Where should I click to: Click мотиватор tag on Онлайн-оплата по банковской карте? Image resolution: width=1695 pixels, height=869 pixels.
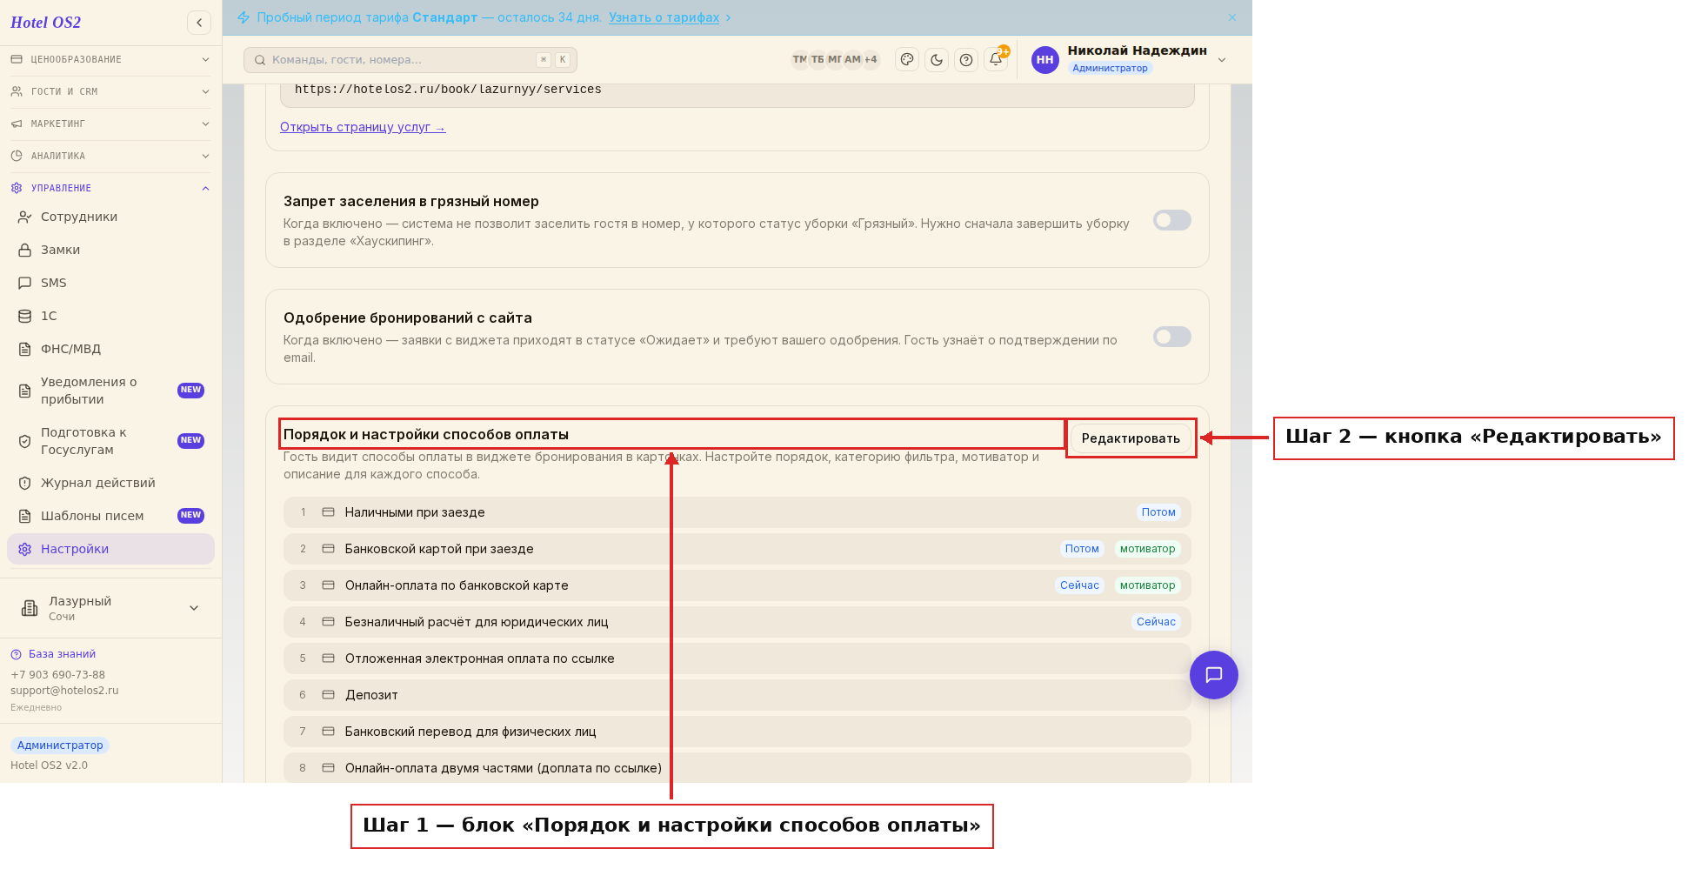[1148, 585]
